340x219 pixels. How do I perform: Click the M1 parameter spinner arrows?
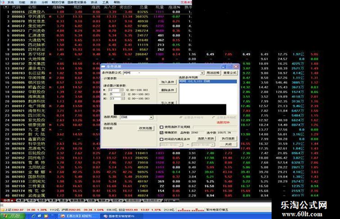pyautogui.click(x=123, y=94)
